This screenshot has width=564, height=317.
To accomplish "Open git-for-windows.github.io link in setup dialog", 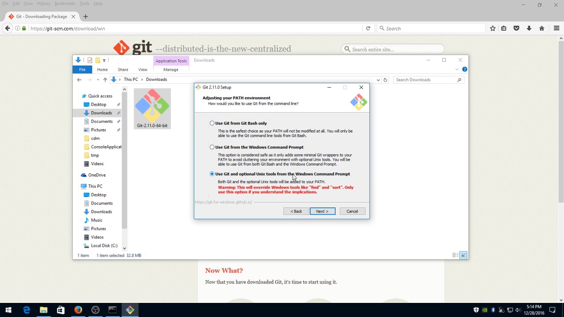I will coord(223,202).
